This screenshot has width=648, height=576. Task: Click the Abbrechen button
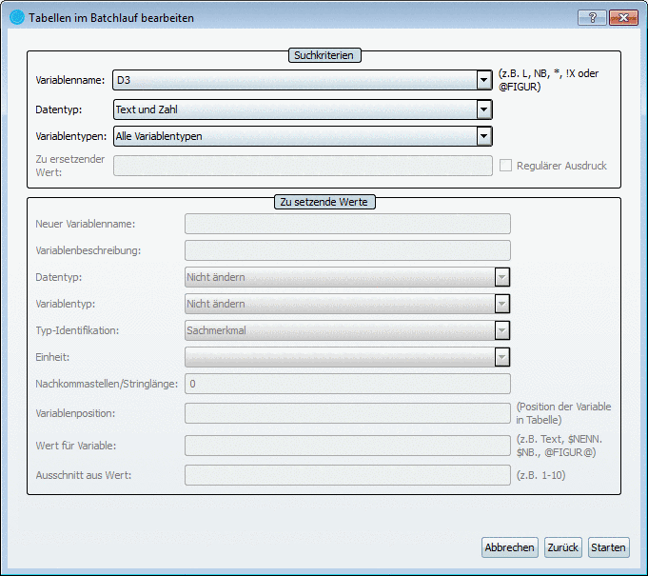[x=511, y=547]
